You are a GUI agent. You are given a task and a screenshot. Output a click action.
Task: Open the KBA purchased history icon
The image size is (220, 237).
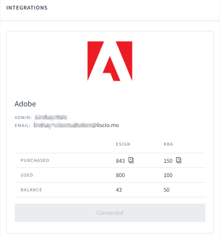(x=179, y=160)
